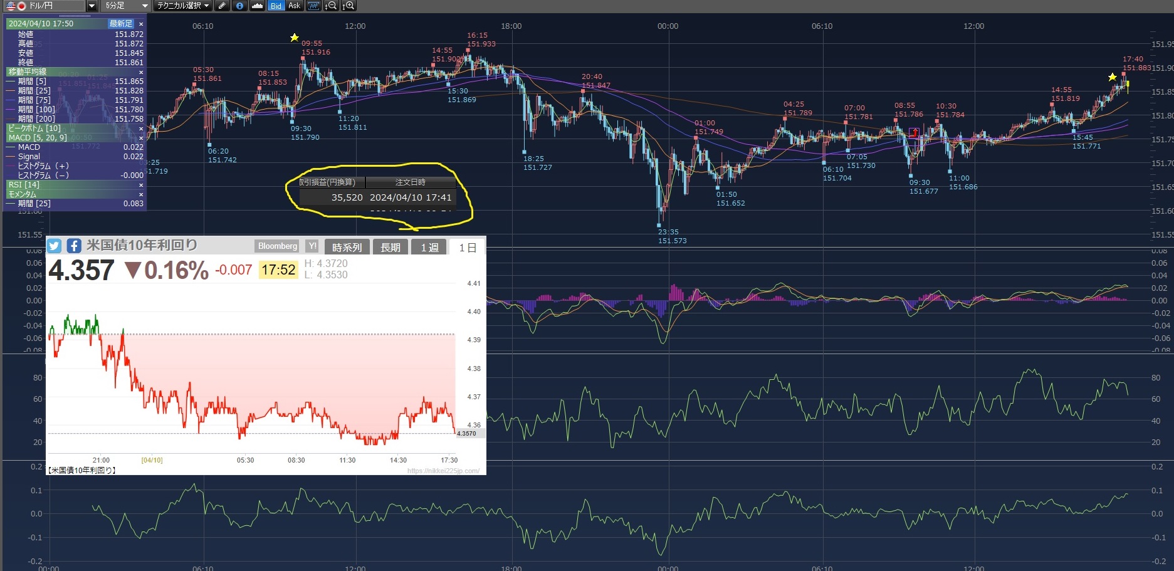Switch price display to Ask
This screenshot has height=571, width=1174.
coord(294,6)
